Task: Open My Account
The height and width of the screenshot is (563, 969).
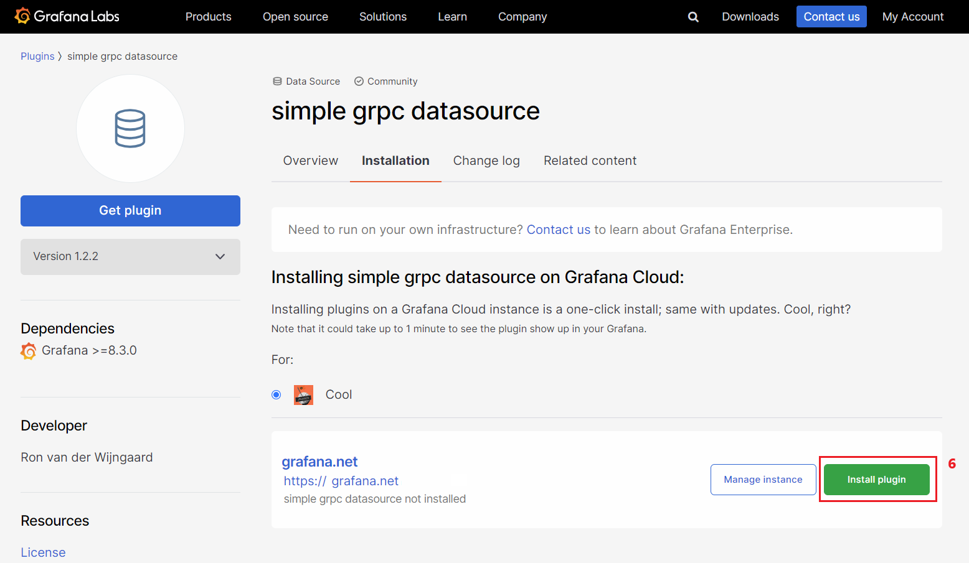Action: pyautogui.click(x=913, y=17)
